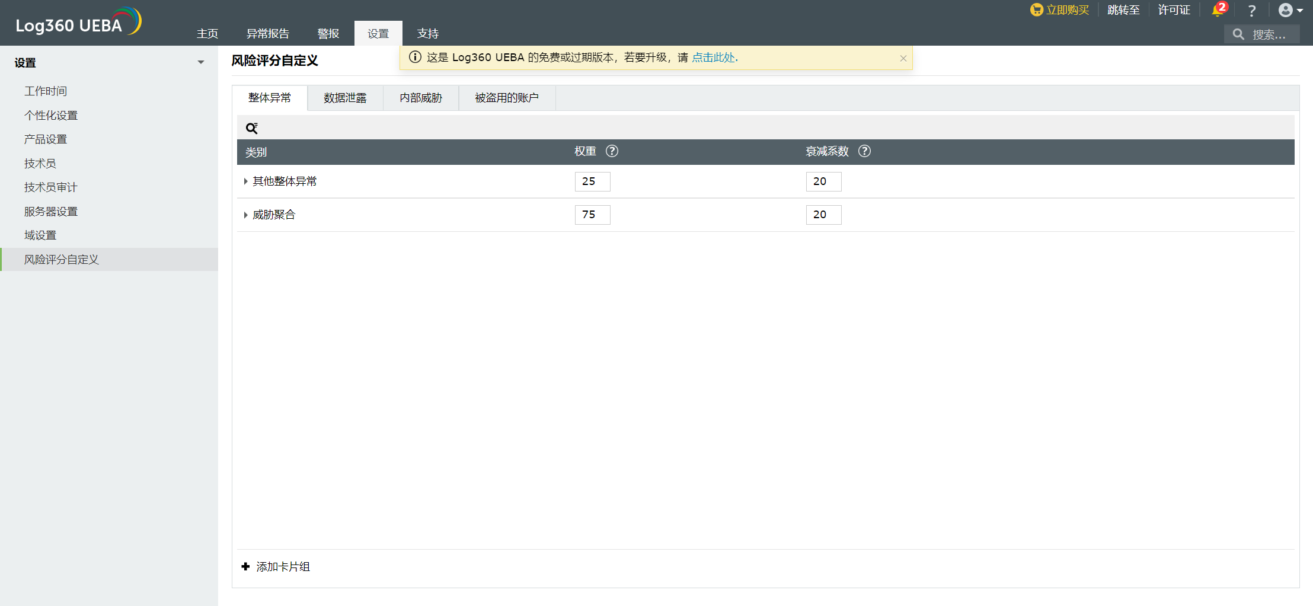
Task: Focus the top-right 搜索 search box
Action: (1262, 34)
